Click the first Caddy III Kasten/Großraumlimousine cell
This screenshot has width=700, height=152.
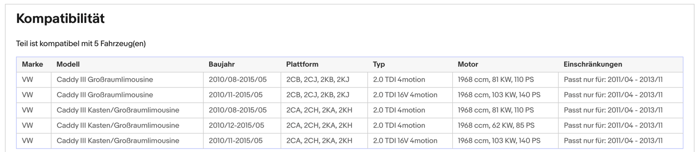click(x=118, y=110)
